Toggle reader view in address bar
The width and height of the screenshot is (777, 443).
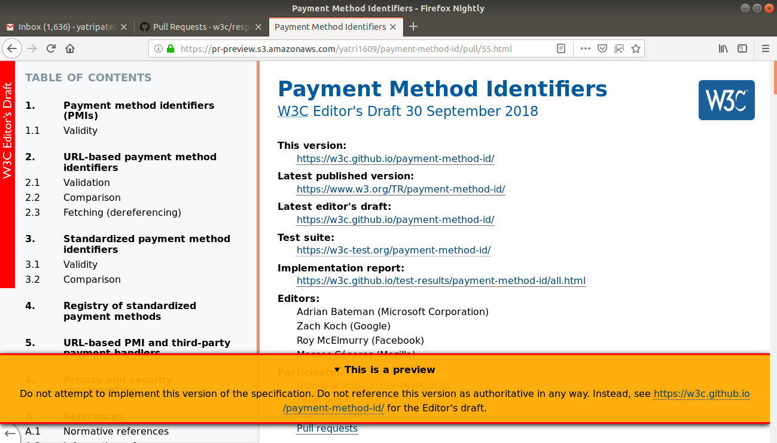561,49
